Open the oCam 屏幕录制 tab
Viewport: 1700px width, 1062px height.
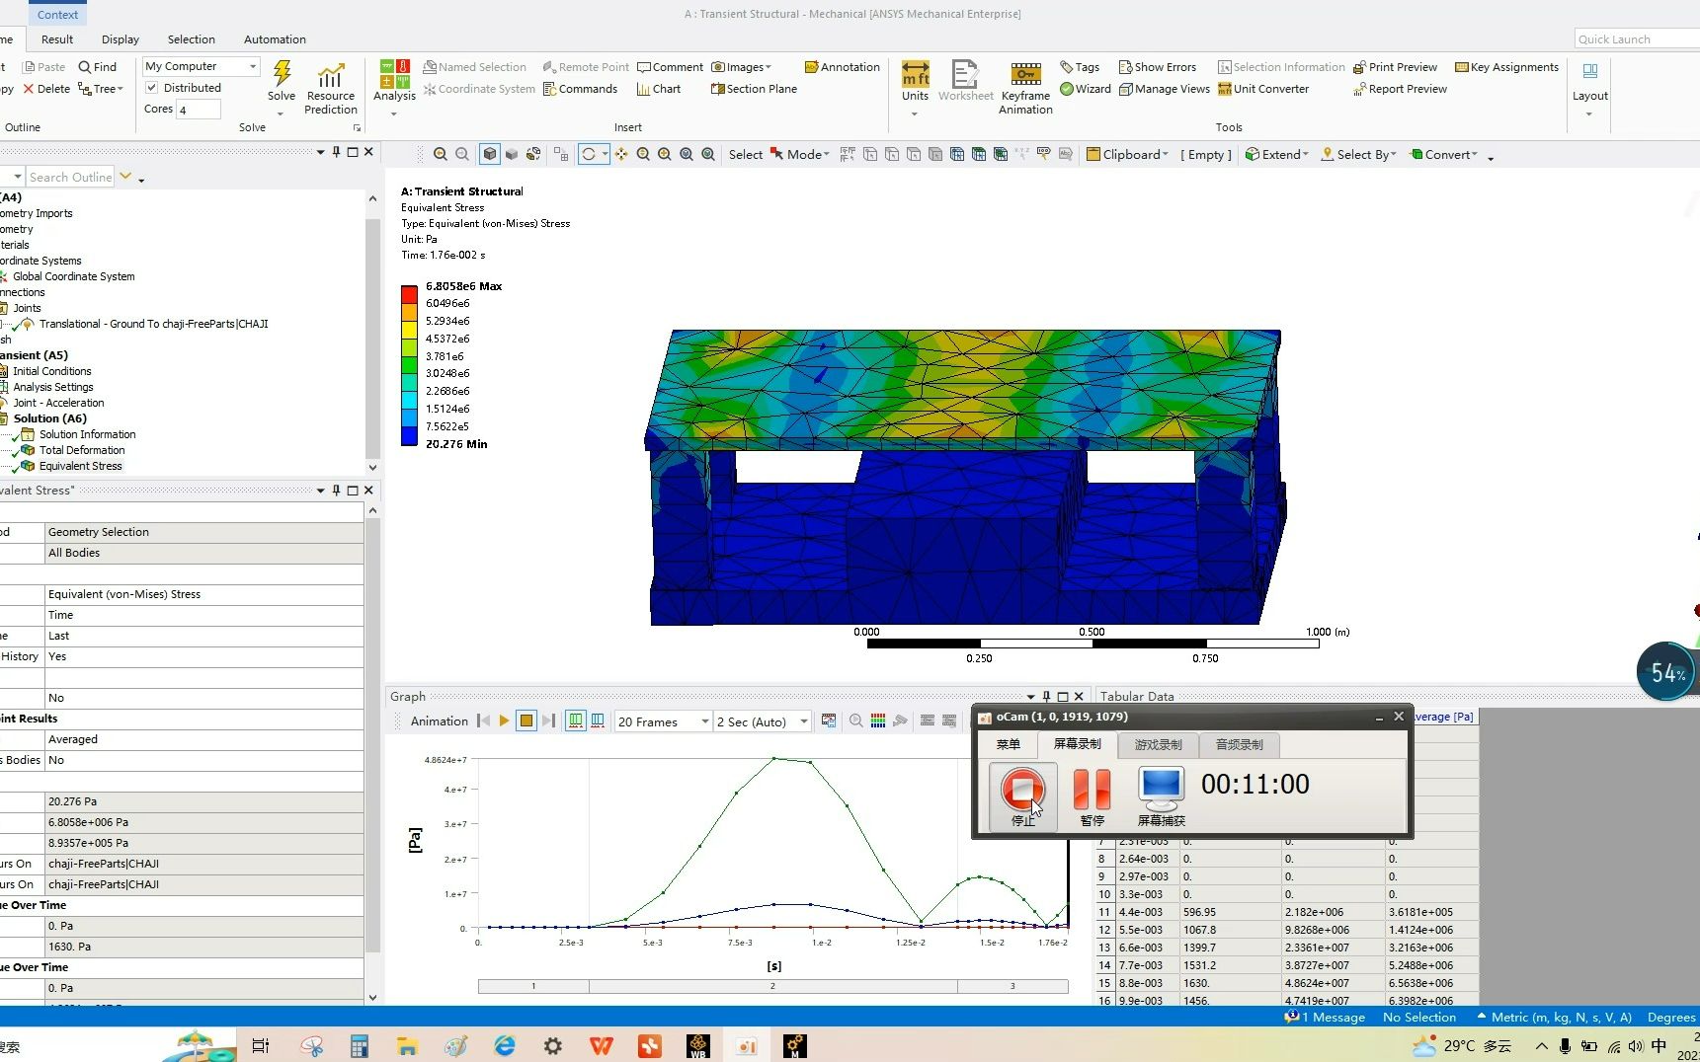[1078, 744]
